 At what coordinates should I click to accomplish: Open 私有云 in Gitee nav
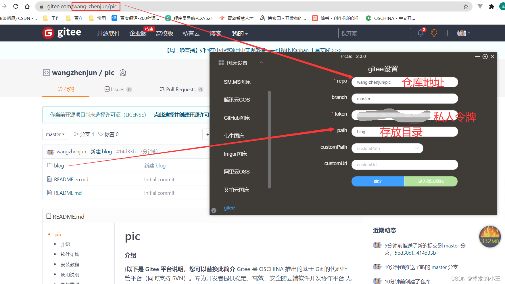[191, 33]
